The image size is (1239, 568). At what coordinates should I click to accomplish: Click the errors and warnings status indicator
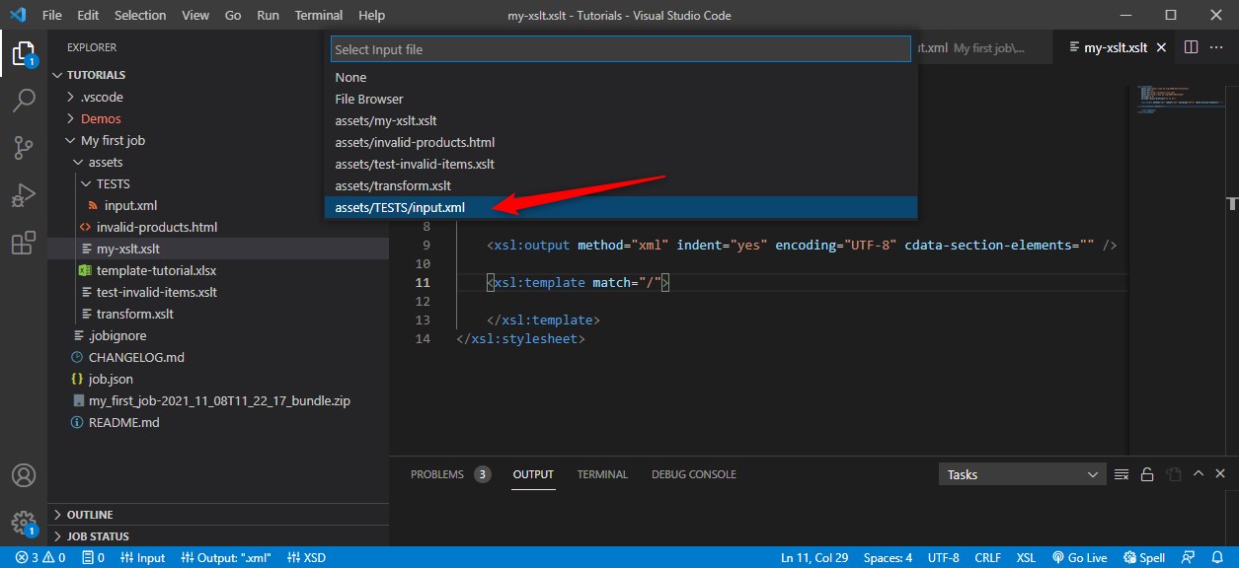click(40, 557)
